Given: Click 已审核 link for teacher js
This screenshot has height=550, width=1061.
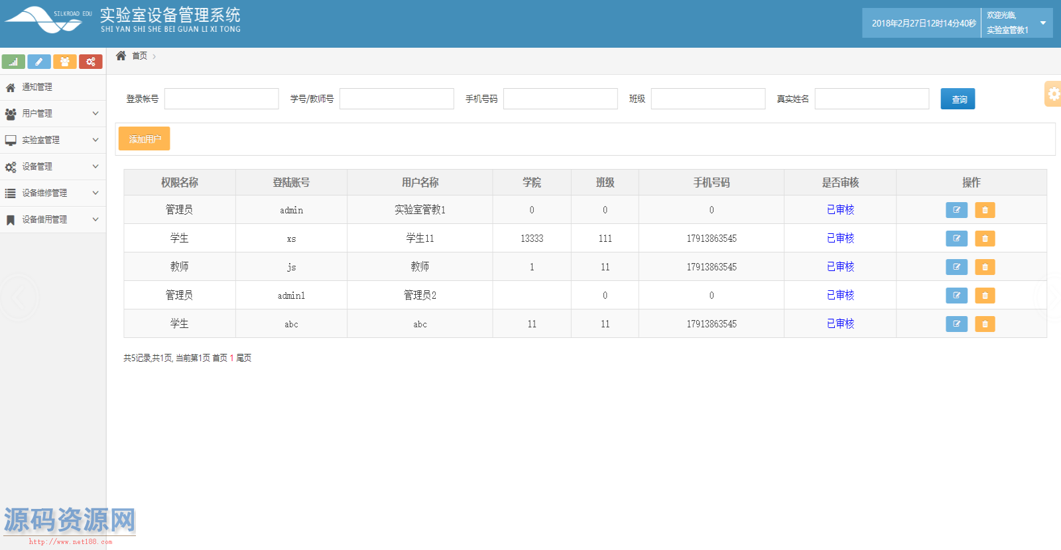Looking at the screenshot, I should pos(840,266).
